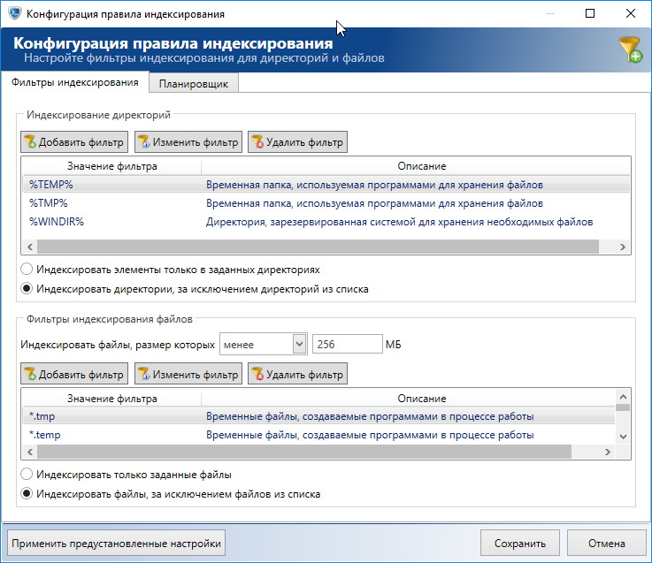
Task: Click 'Применить предустановленные настройки' button
Action: tap(115, 544)
